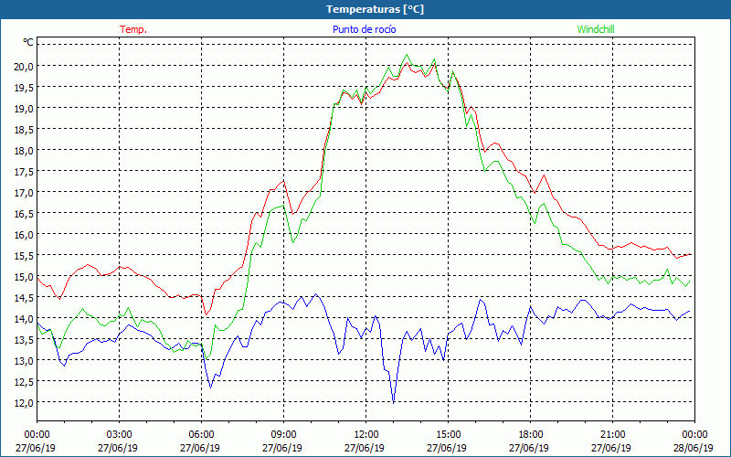Image resolution: width=731 pixels, height=457 pixels.
Task: Click the '20,0' y-axis value
Action: pos(24,66)
